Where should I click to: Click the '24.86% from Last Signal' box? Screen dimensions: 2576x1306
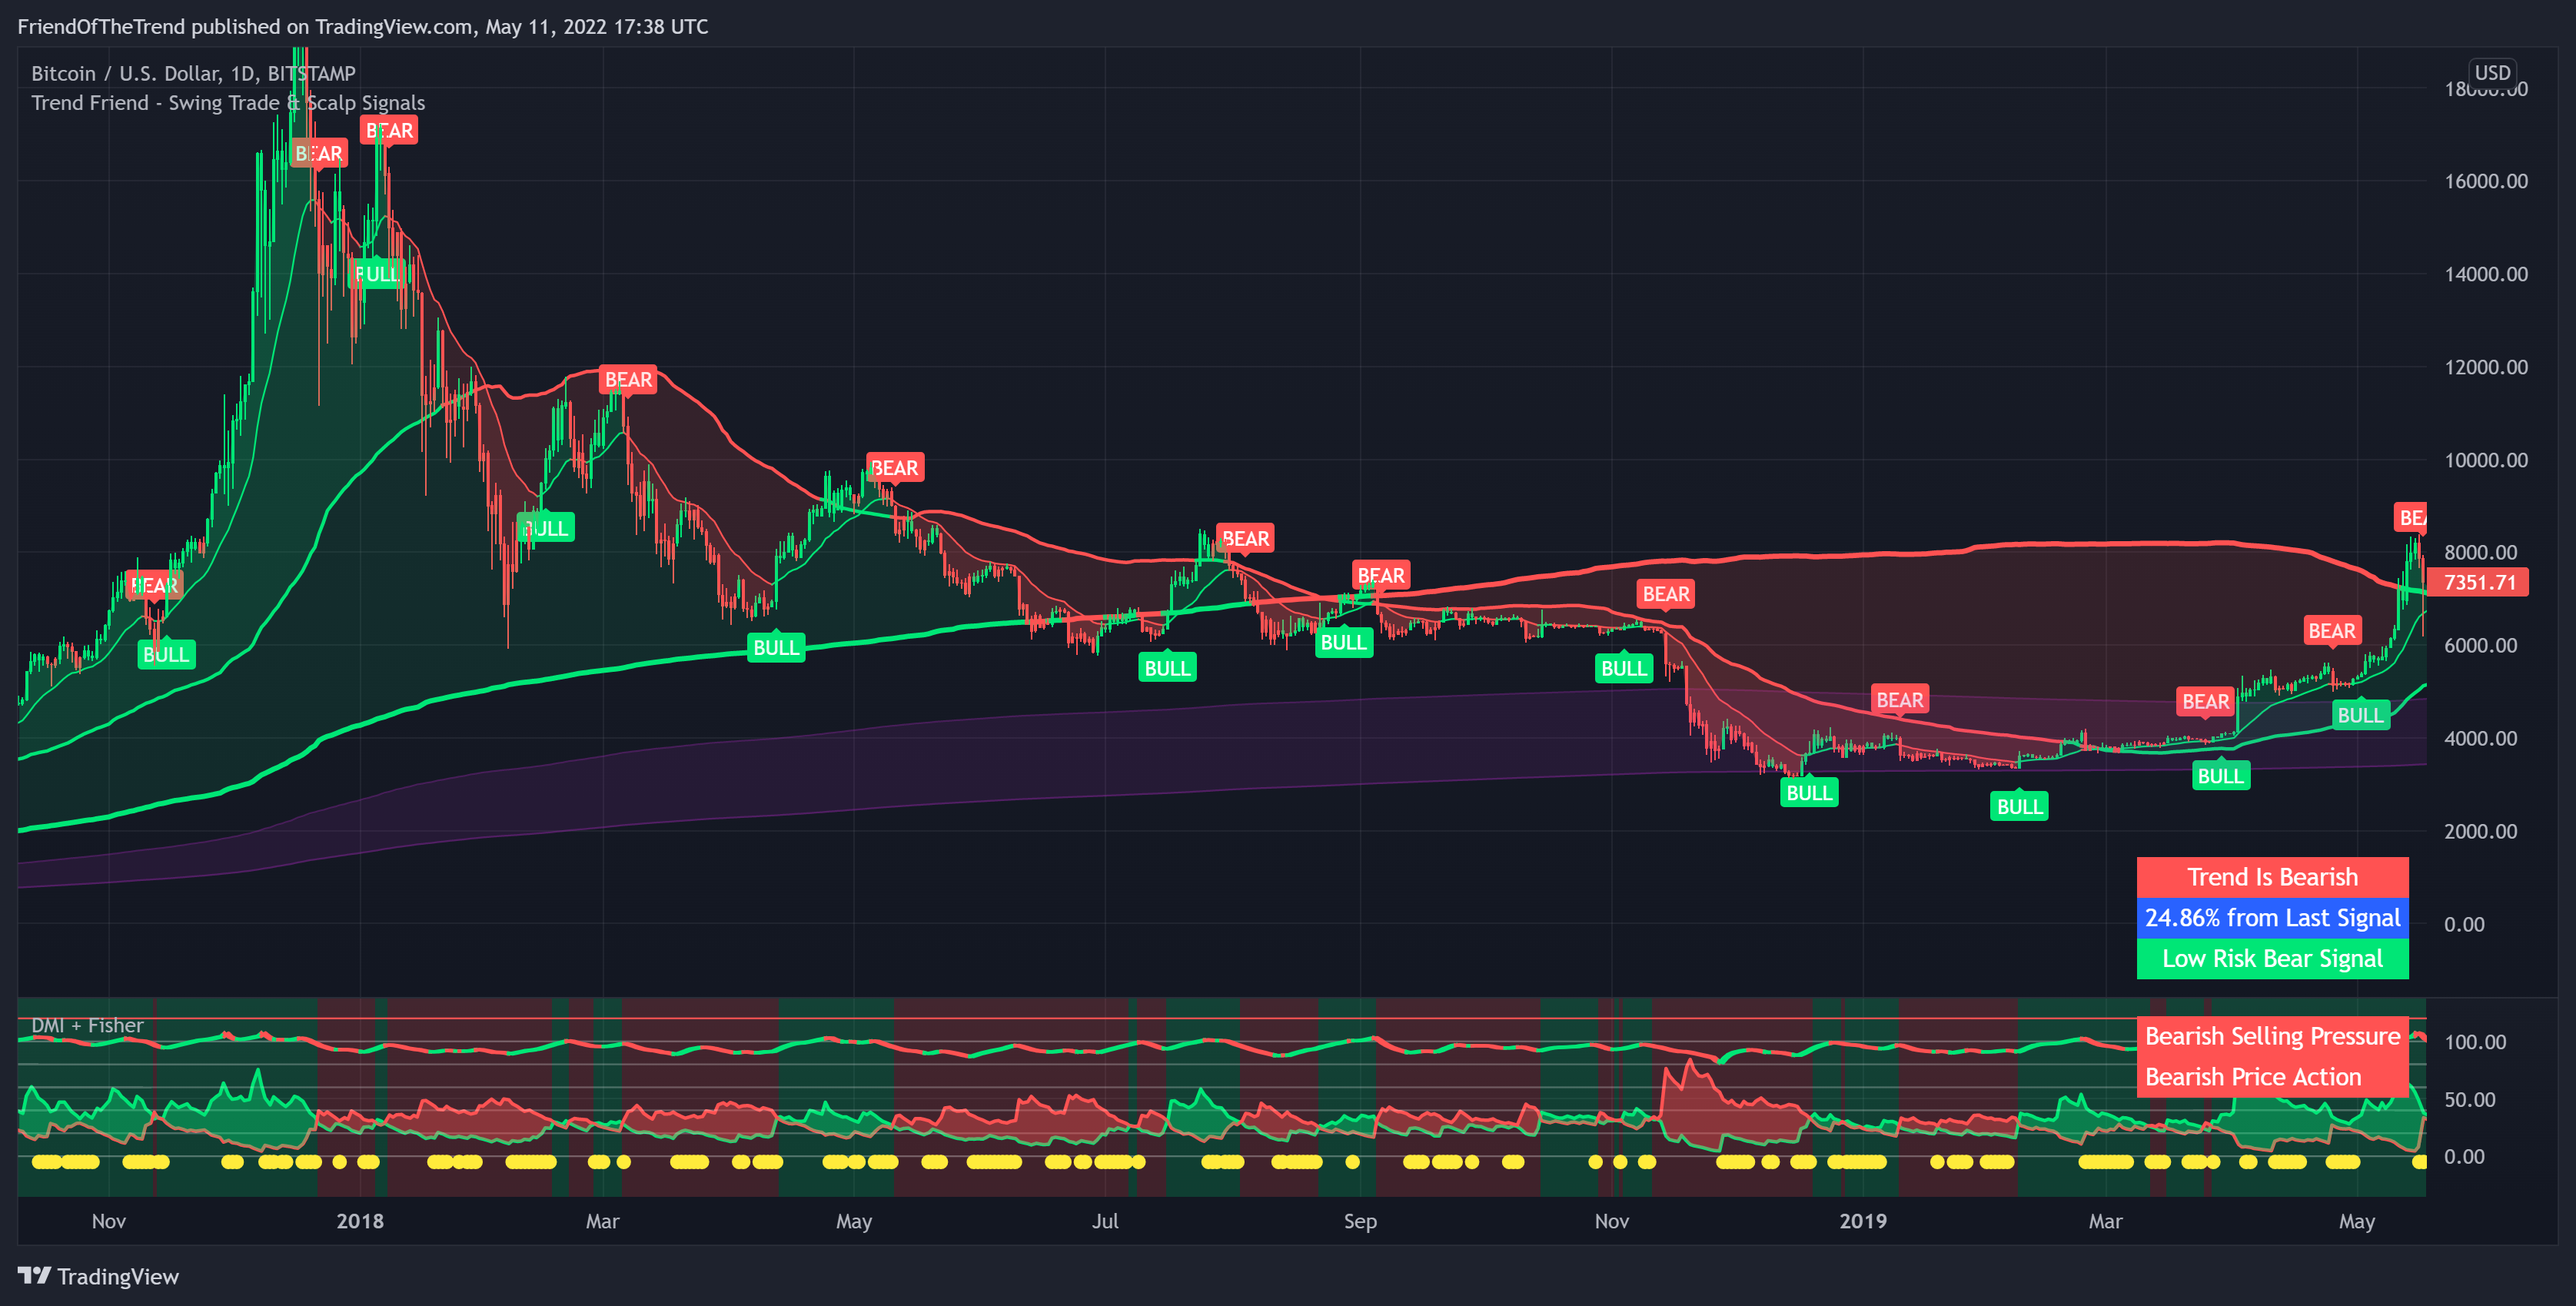click(x=2272, y=918)
